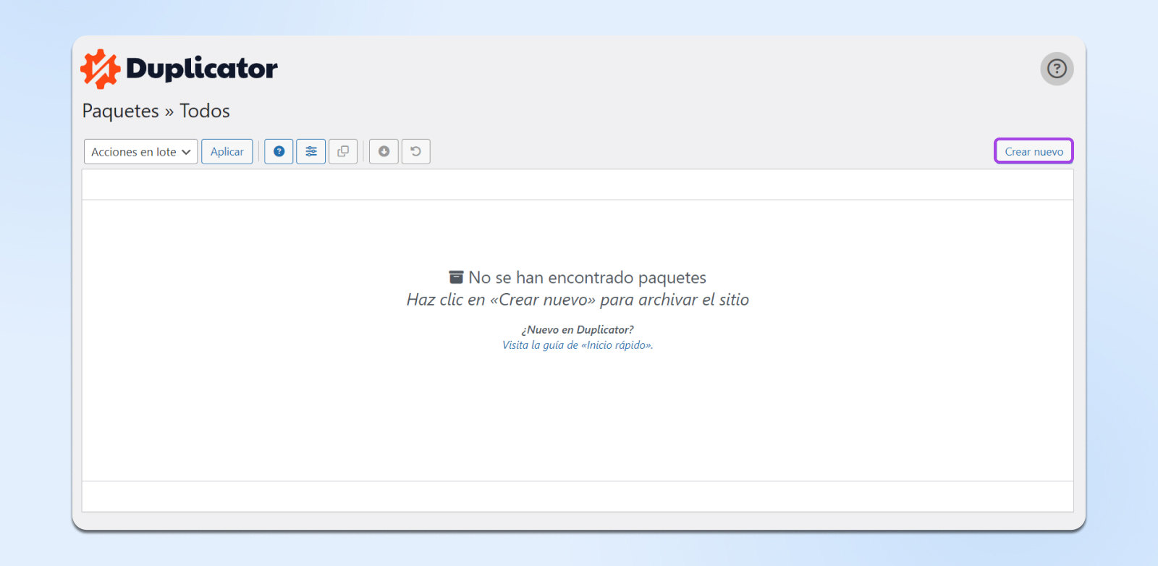
Task: Click the Duplicator gear logo icon
Action: tap(100, 69)
